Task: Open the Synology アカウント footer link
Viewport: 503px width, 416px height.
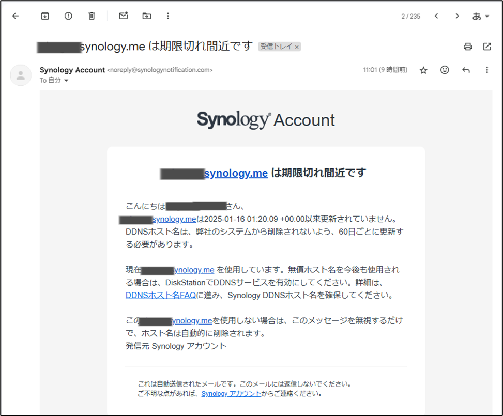Action: pyautogui.click(x=231, y=394)
